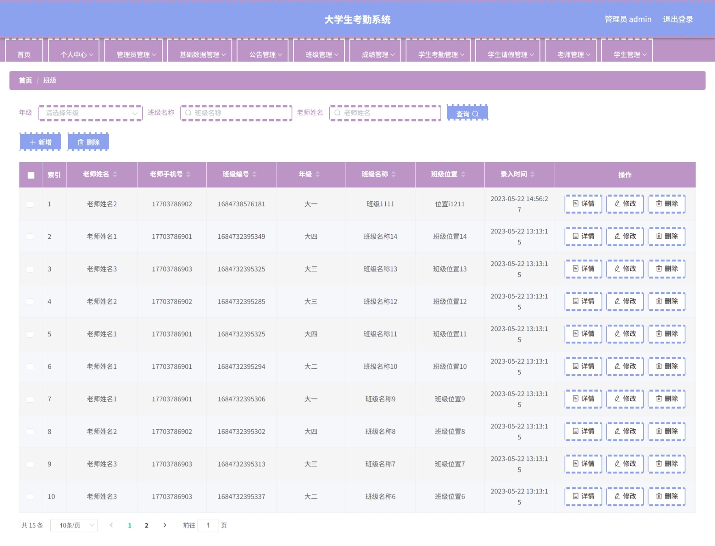Image resolution: width=715 pixels, height=546 pixels.
Task: Open 详情 for row 班级名称6
Action: pos(584,496)
